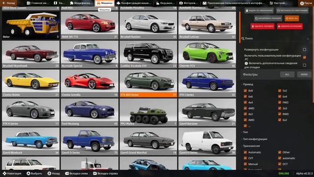Focus the Поиск search field
Viewport: 314px width, 177px height.
point(275,38)
